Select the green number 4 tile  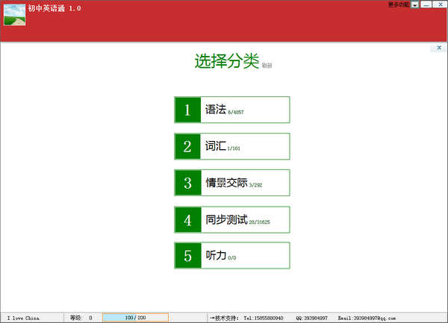point(187,219)
